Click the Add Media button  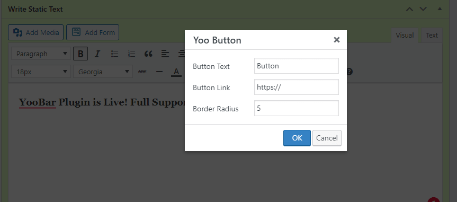click(x=35, y=32)
